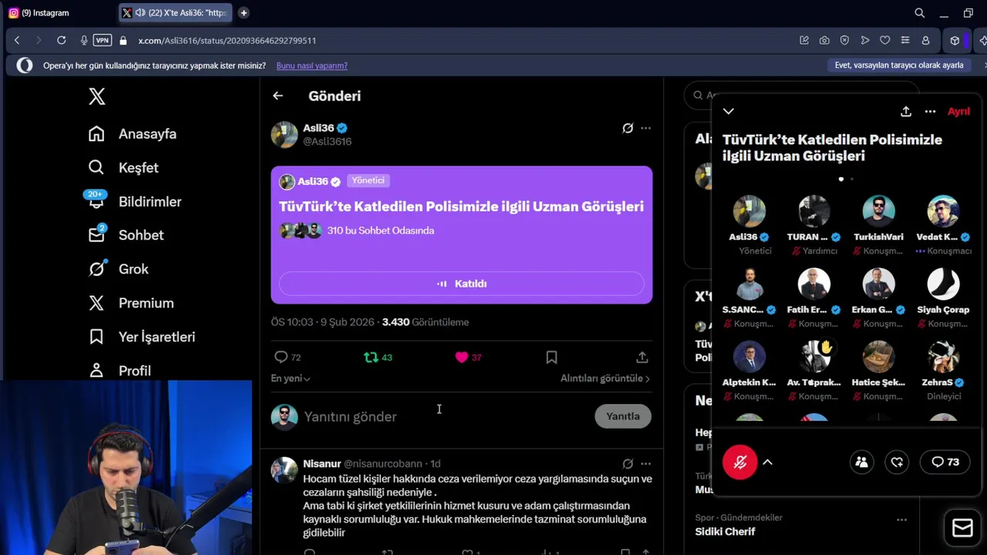Click Grok icon on Nisanur's reply
The height and width of the screenshot is (555, 987).
pos(628,463)
